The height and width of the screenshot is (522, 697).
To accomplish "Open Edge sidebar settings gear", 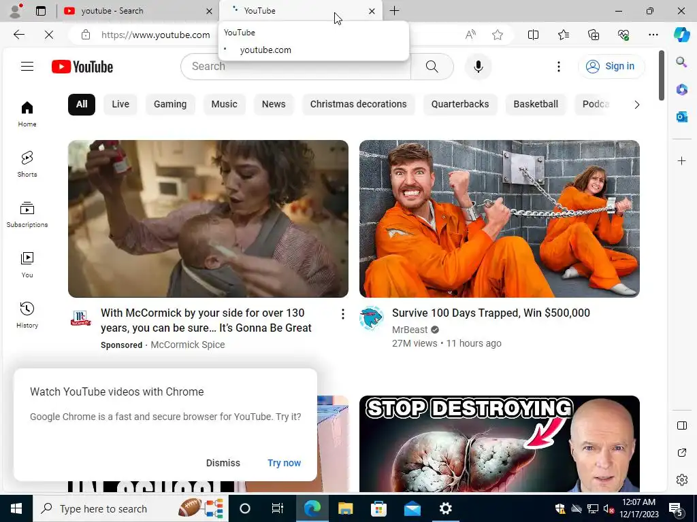I will coord(681,480).
